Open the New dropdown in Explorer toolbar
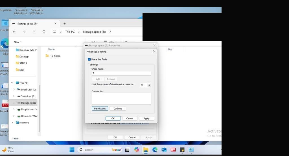This screenshot has width=289, height=156. coord(18,42)
